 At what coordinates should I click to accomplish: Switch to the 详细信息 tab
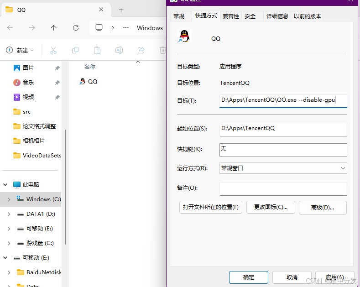277,16
